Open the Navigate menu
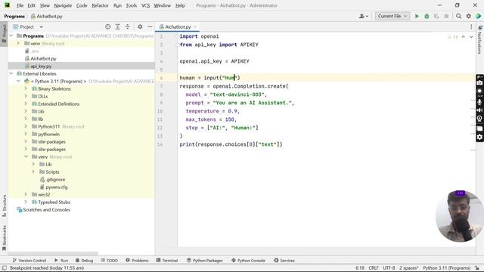Screen dimensions: 484x272 (63, 5)
